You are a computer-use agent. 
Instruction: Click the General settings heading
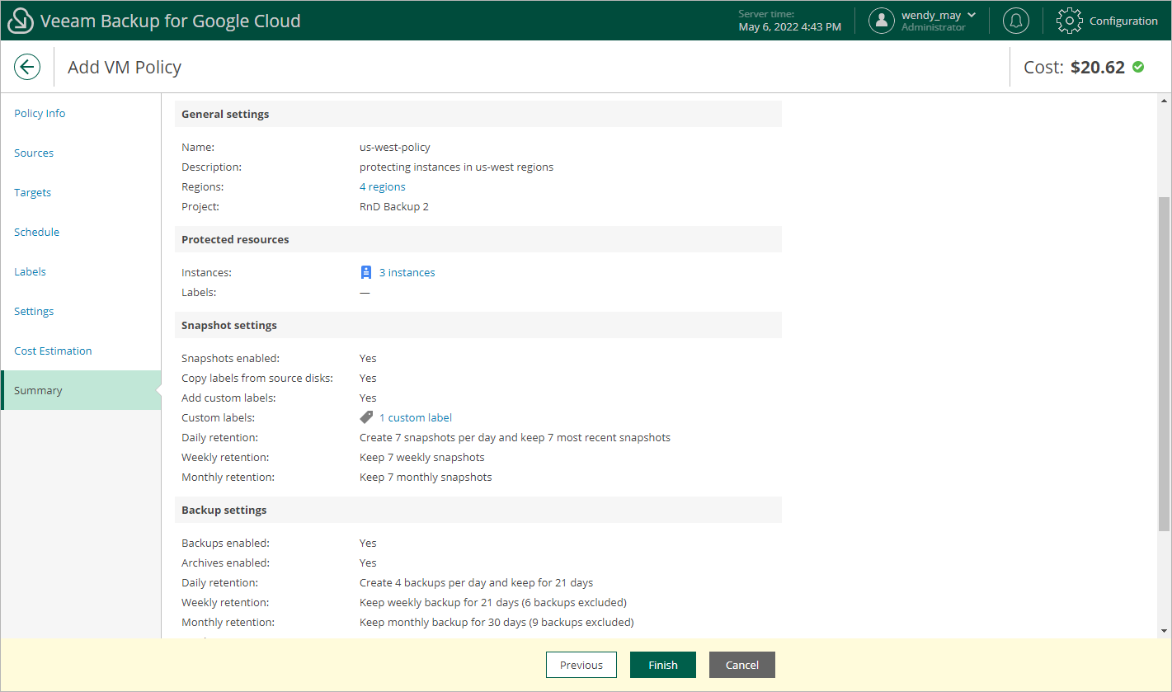coord(225,114)
